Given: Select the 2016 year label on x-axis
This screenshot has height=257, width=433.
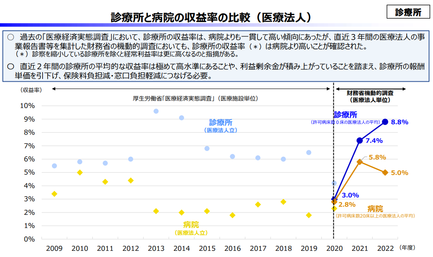Looking at the screenshot, I should [x=233, y=248].
